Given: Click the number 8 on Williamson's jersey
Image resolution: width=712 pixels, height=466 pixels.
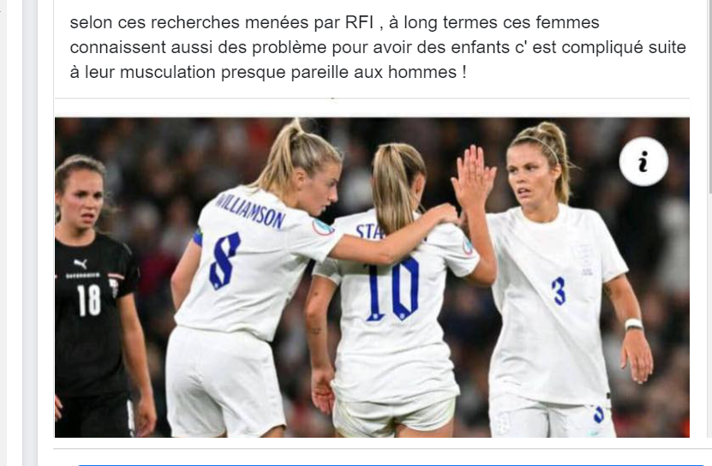Looking at the screenshot, I should (224, 260).
